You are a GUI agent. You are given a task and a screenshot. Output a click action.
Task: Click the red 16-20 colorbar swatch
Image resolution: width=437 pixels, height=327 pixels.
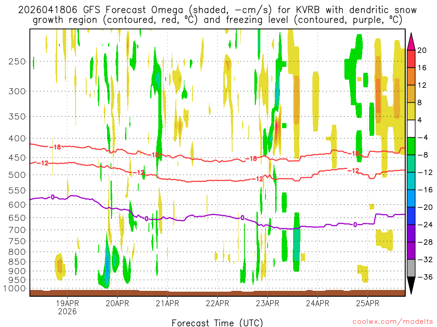coord(411,59)
